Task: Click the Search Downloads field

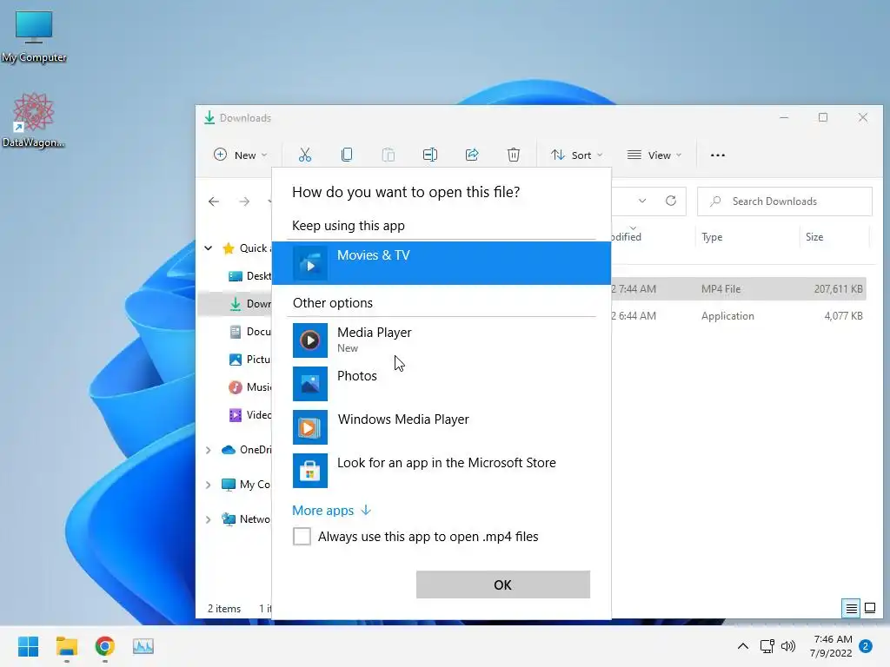Action: tap(785, 201)
